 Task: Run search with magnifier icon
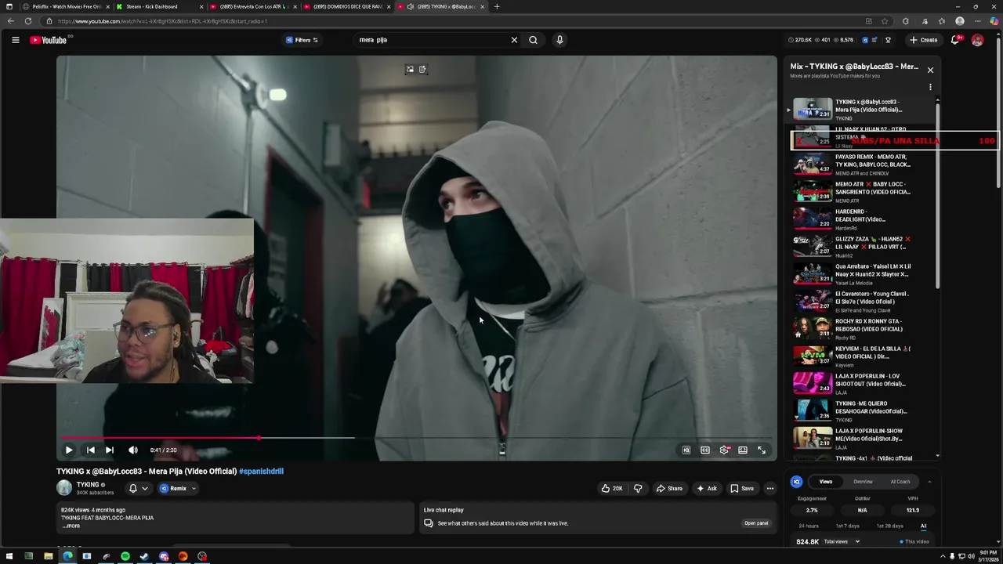coord(533,40)
